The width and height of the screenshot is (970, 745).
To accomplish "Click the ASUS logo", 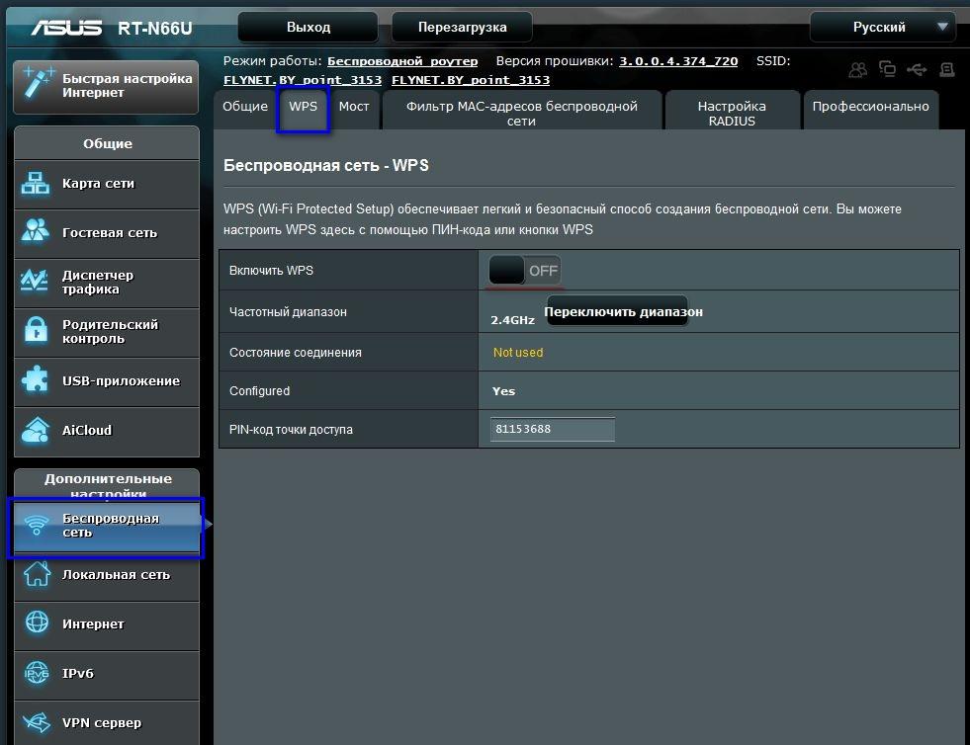I will pyautogui.click(x=67, y=28).
